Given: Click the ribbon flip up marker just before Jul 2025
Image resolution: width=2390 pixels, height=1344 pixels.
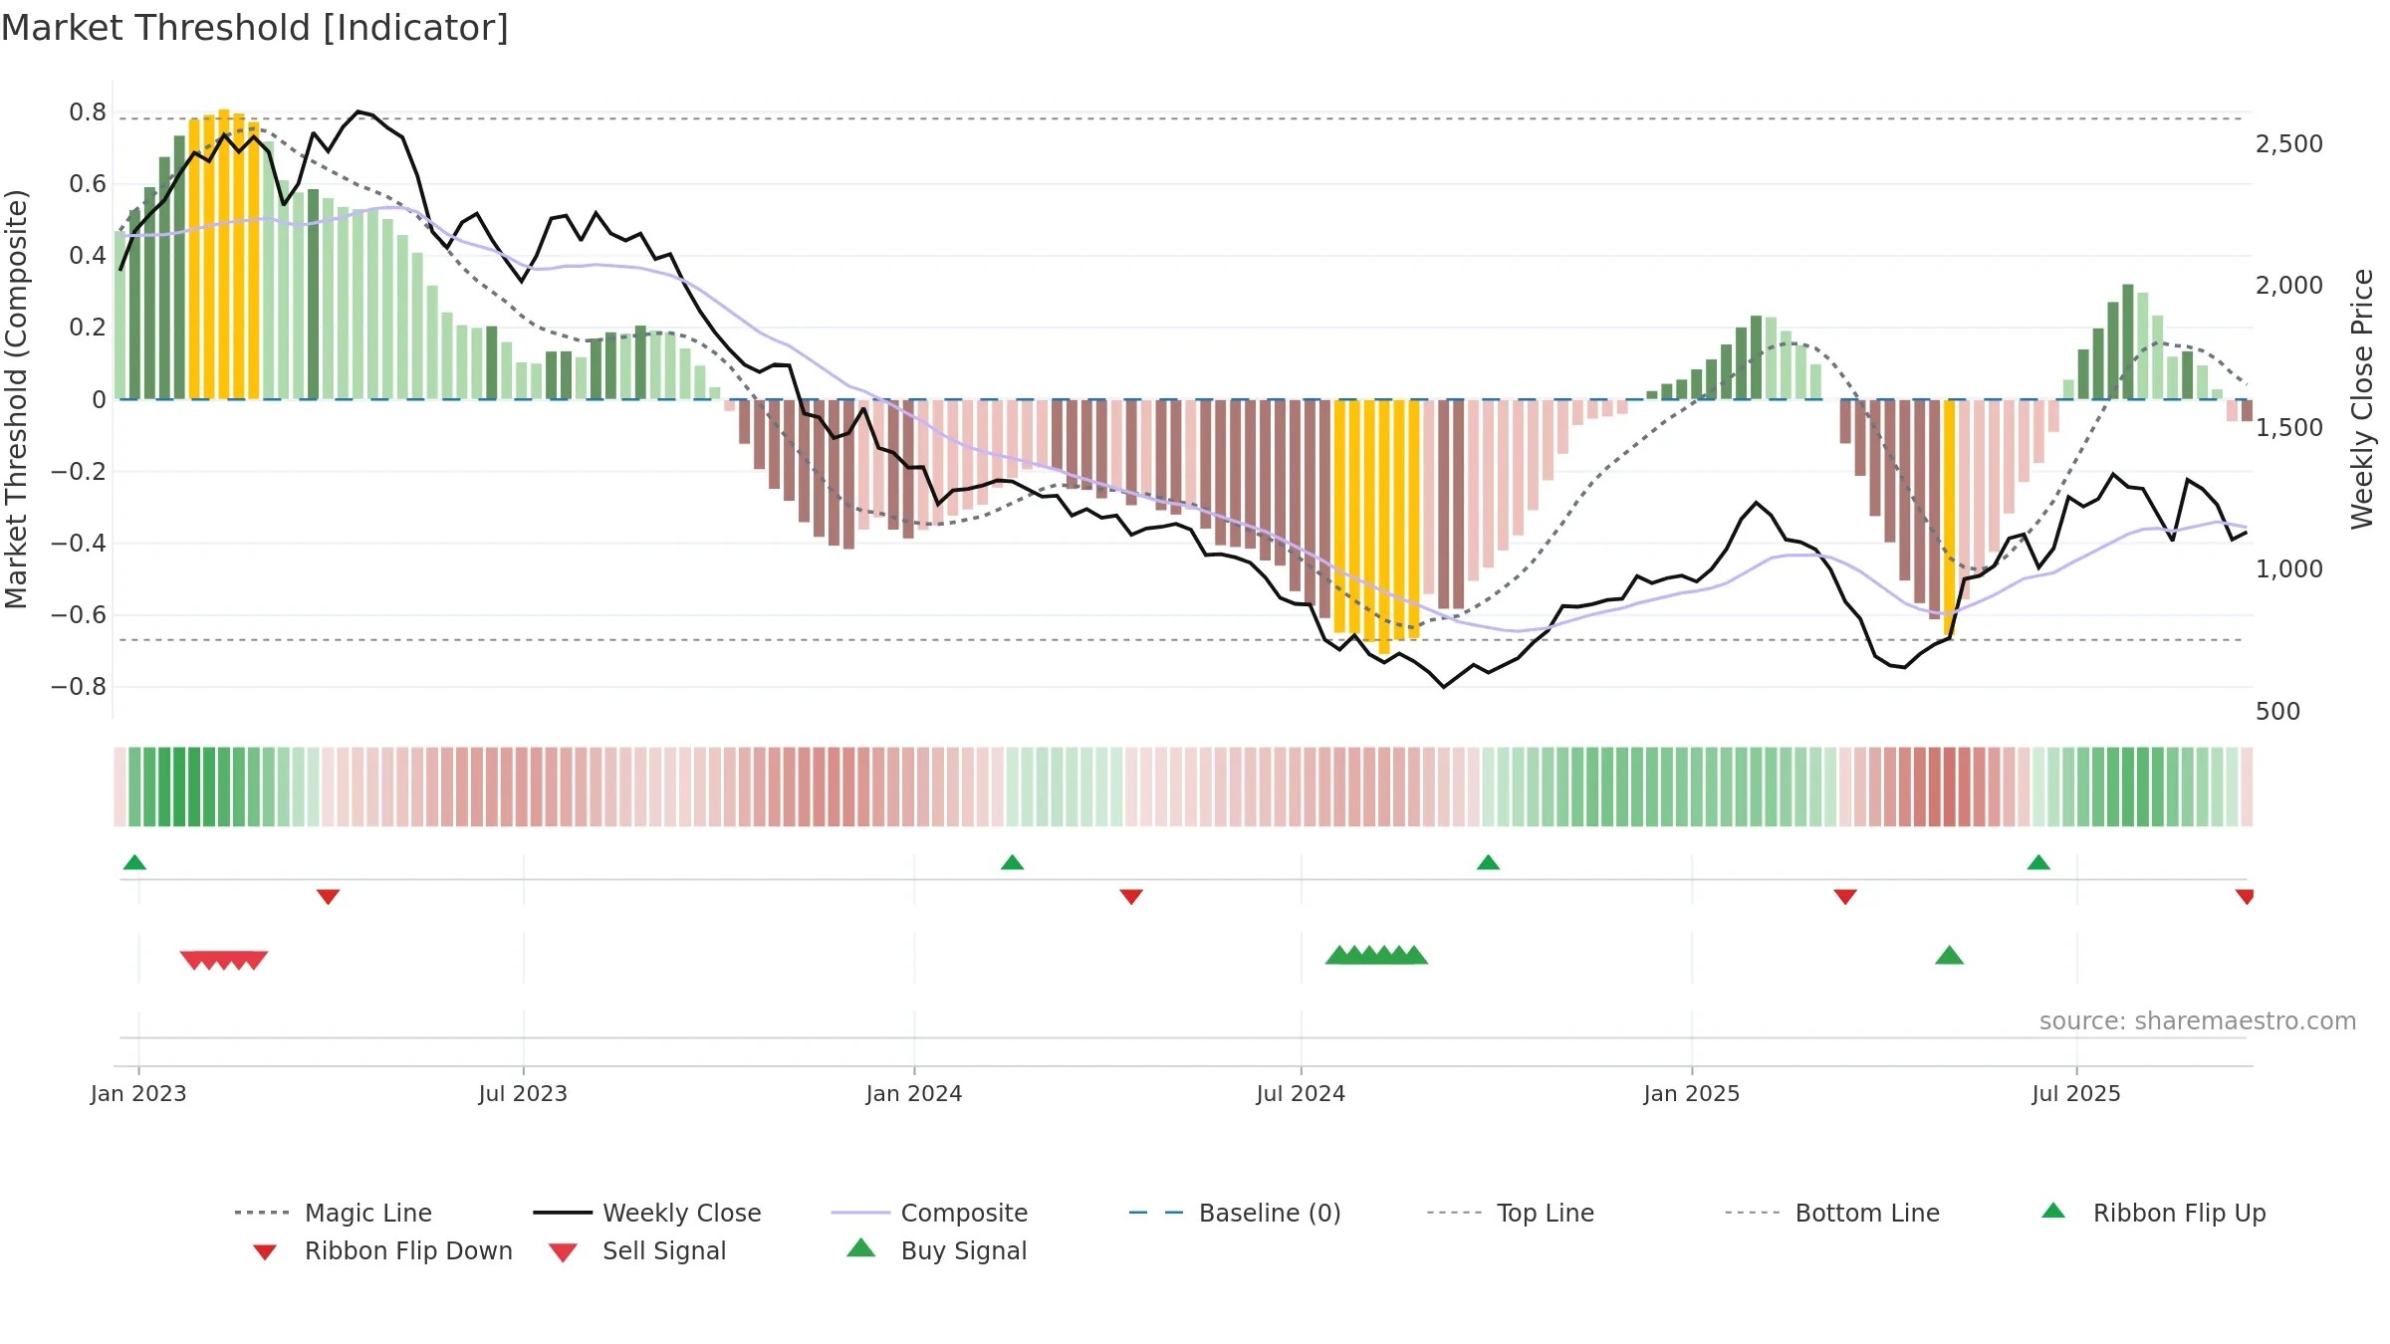Looking at the screenshot, I should point(2037,862).
